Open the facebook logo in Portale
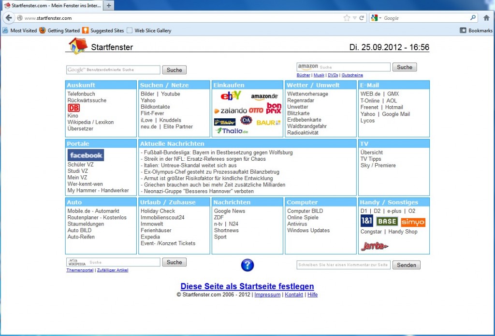 [x=86, y=155]
